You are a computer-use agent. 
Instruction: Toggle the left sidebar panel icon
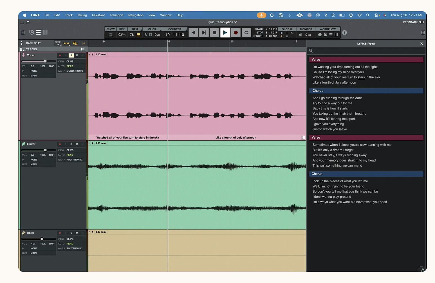click(x=23, y=32)
